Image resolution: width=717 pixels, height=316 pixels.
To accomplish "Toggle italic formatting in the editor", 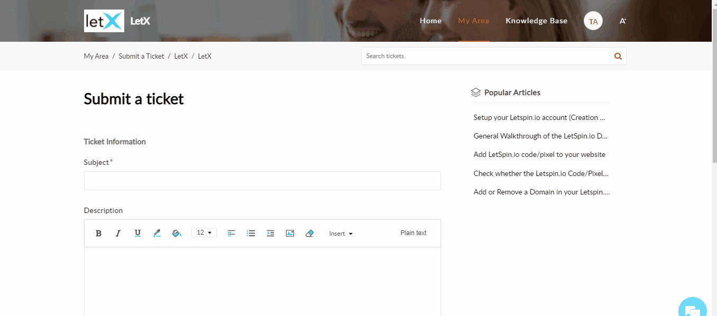I will (x=118, y=233).
